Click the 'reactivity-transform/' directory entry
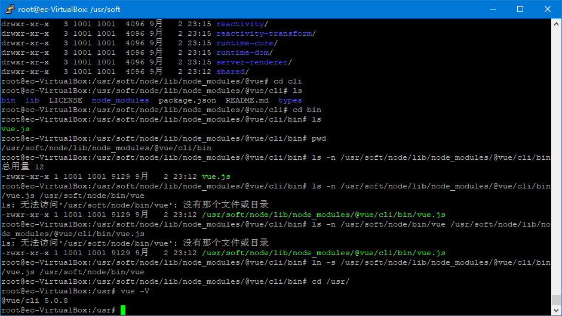This screenshot has height=316, width=562. (x=266, y=33)
